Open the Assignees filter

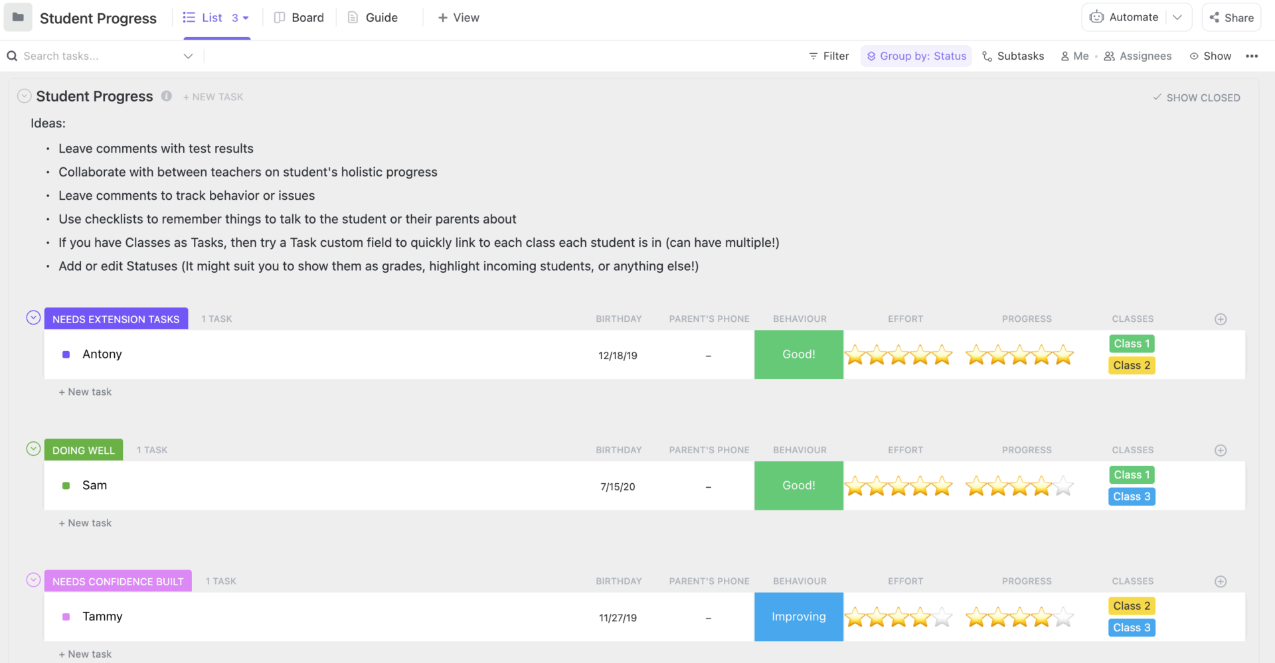tap(1138, 56)
